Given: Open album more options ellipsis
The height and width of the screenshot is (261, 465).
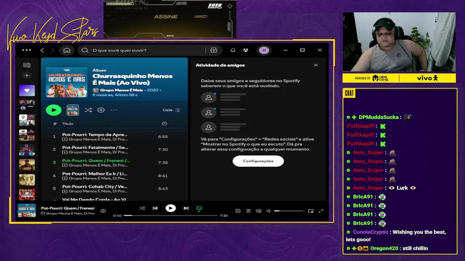Looking at the screenshot, I should 114,110.
